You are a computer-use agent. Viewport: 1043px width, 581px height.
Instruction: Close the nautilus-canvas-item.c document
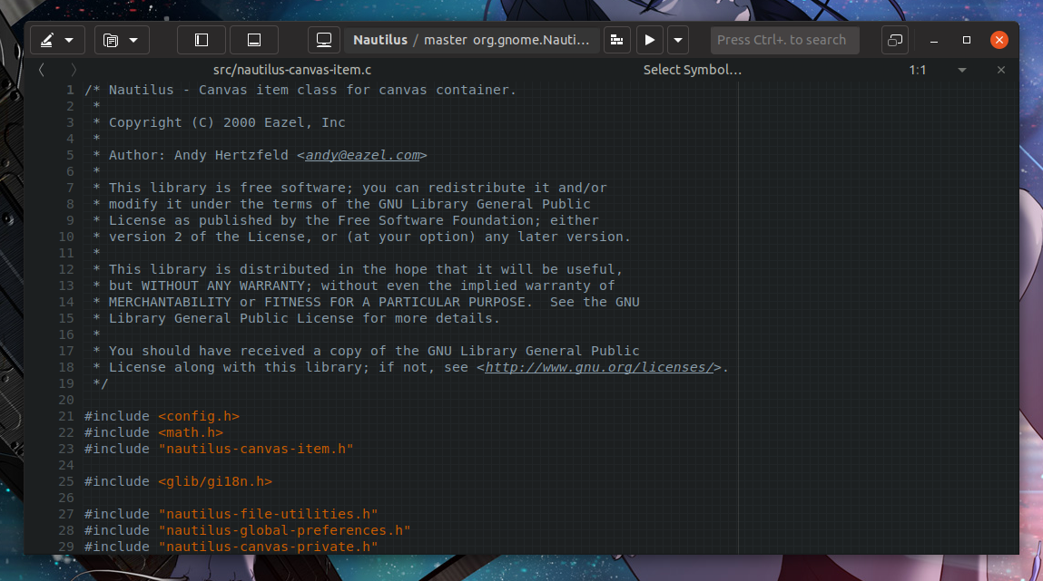tap(1001, 70)
